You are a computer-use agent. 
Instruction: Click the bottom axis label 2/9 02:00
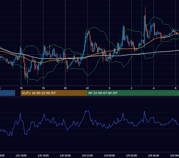(132, 155)
